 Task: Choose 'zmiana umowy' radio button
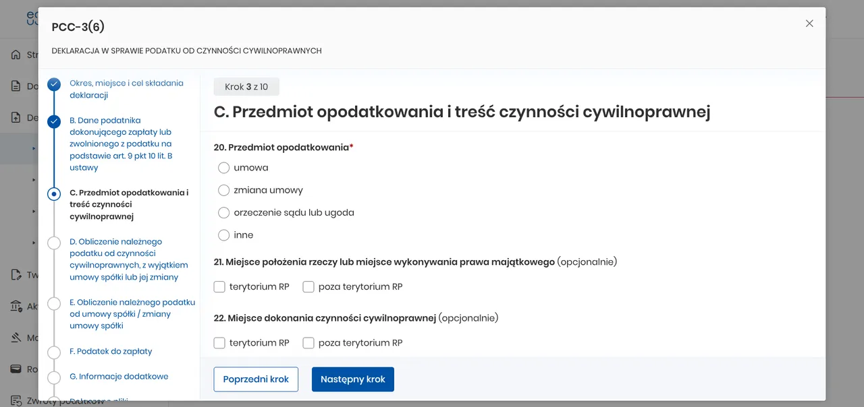click(224, 190)
